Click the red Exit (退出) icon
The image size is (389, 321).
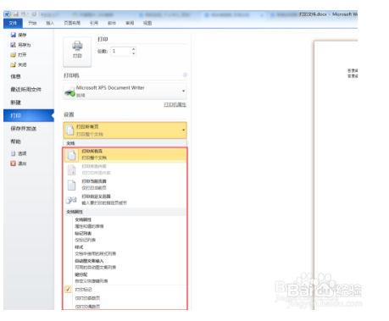14,163
